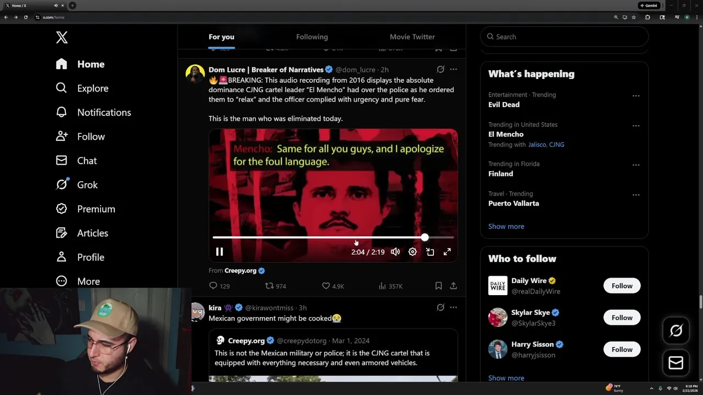Open Evil Dead trending topic
This screenshot has width=703, height=395.
point(504,104)
